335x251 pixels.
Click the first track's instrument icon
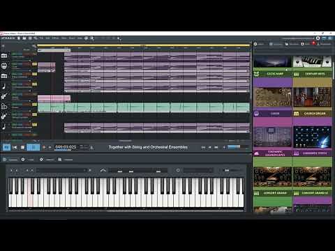(4, 56)
